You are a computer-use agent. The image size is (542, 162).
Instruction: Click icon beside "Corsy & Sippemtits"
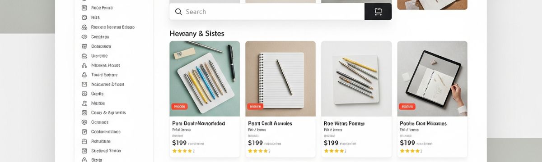[84, 112]
